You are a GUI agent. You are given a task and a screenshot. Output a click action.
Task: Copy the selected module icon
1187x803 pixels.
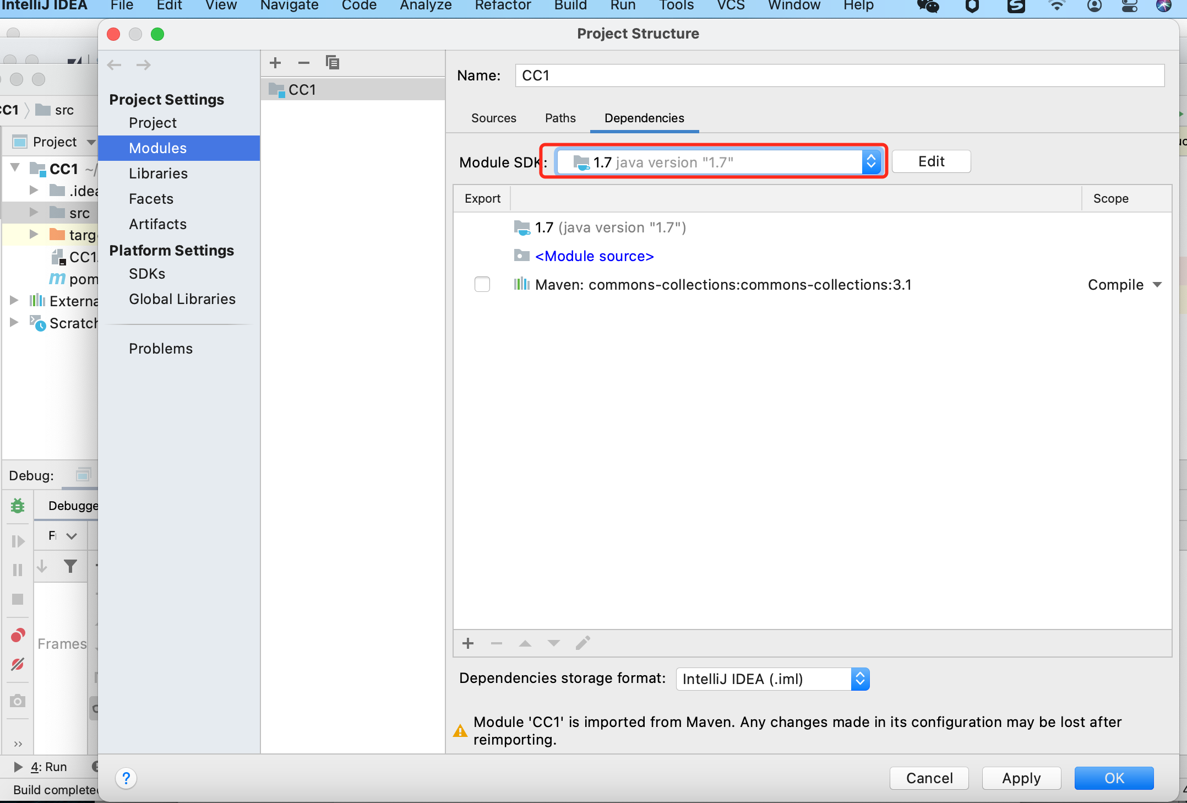click(x=333, y=63)
